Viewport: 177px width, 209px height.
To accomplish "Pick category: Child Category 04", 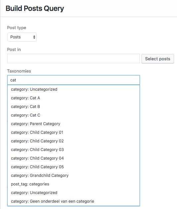I will point(74,158).
